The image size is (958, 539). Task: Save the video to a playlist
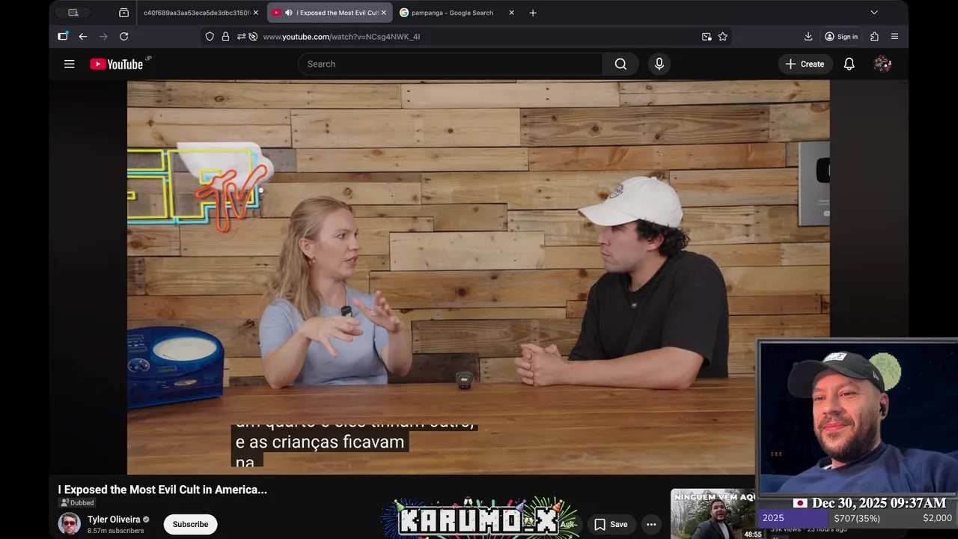click(x=611, y=524)
